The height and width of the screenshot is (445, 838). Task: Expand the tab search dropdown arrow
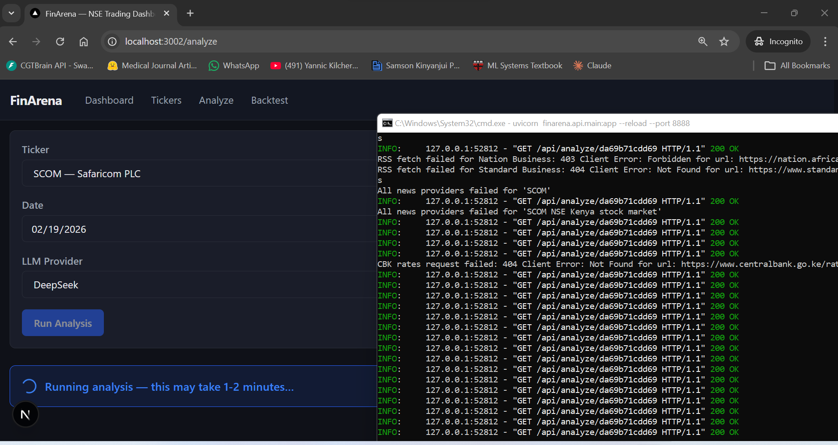tap(11, 14)
